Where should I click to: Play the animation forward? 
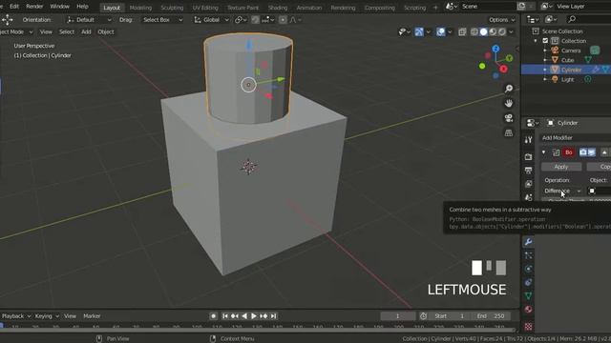pyautogui.click(x=254, y=316)
